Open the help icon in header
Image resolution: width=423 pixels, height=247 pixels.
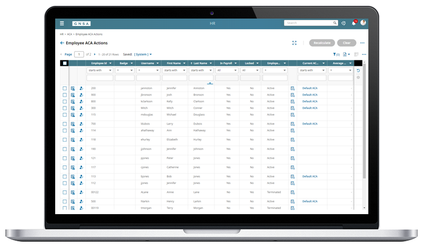343,23
